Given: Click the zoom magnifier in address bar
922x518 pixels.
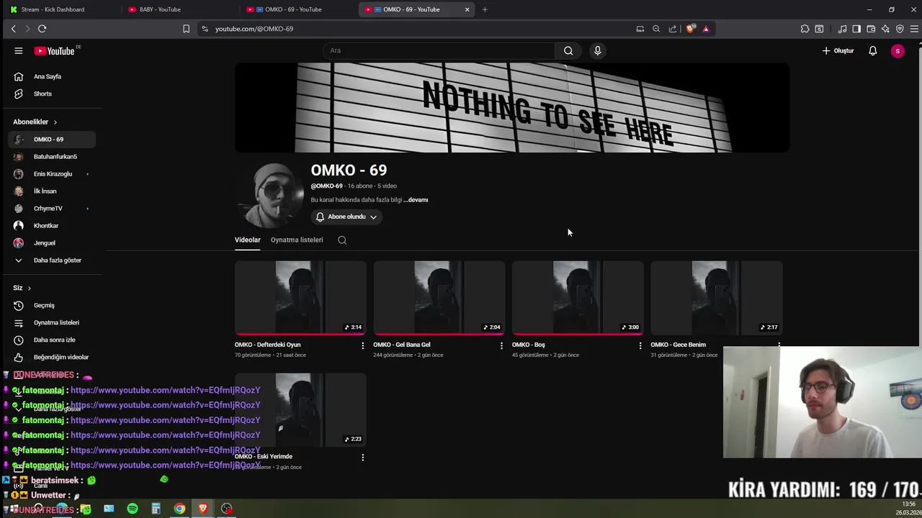Looking at the screenshot, I should click(x=656, y=29).
